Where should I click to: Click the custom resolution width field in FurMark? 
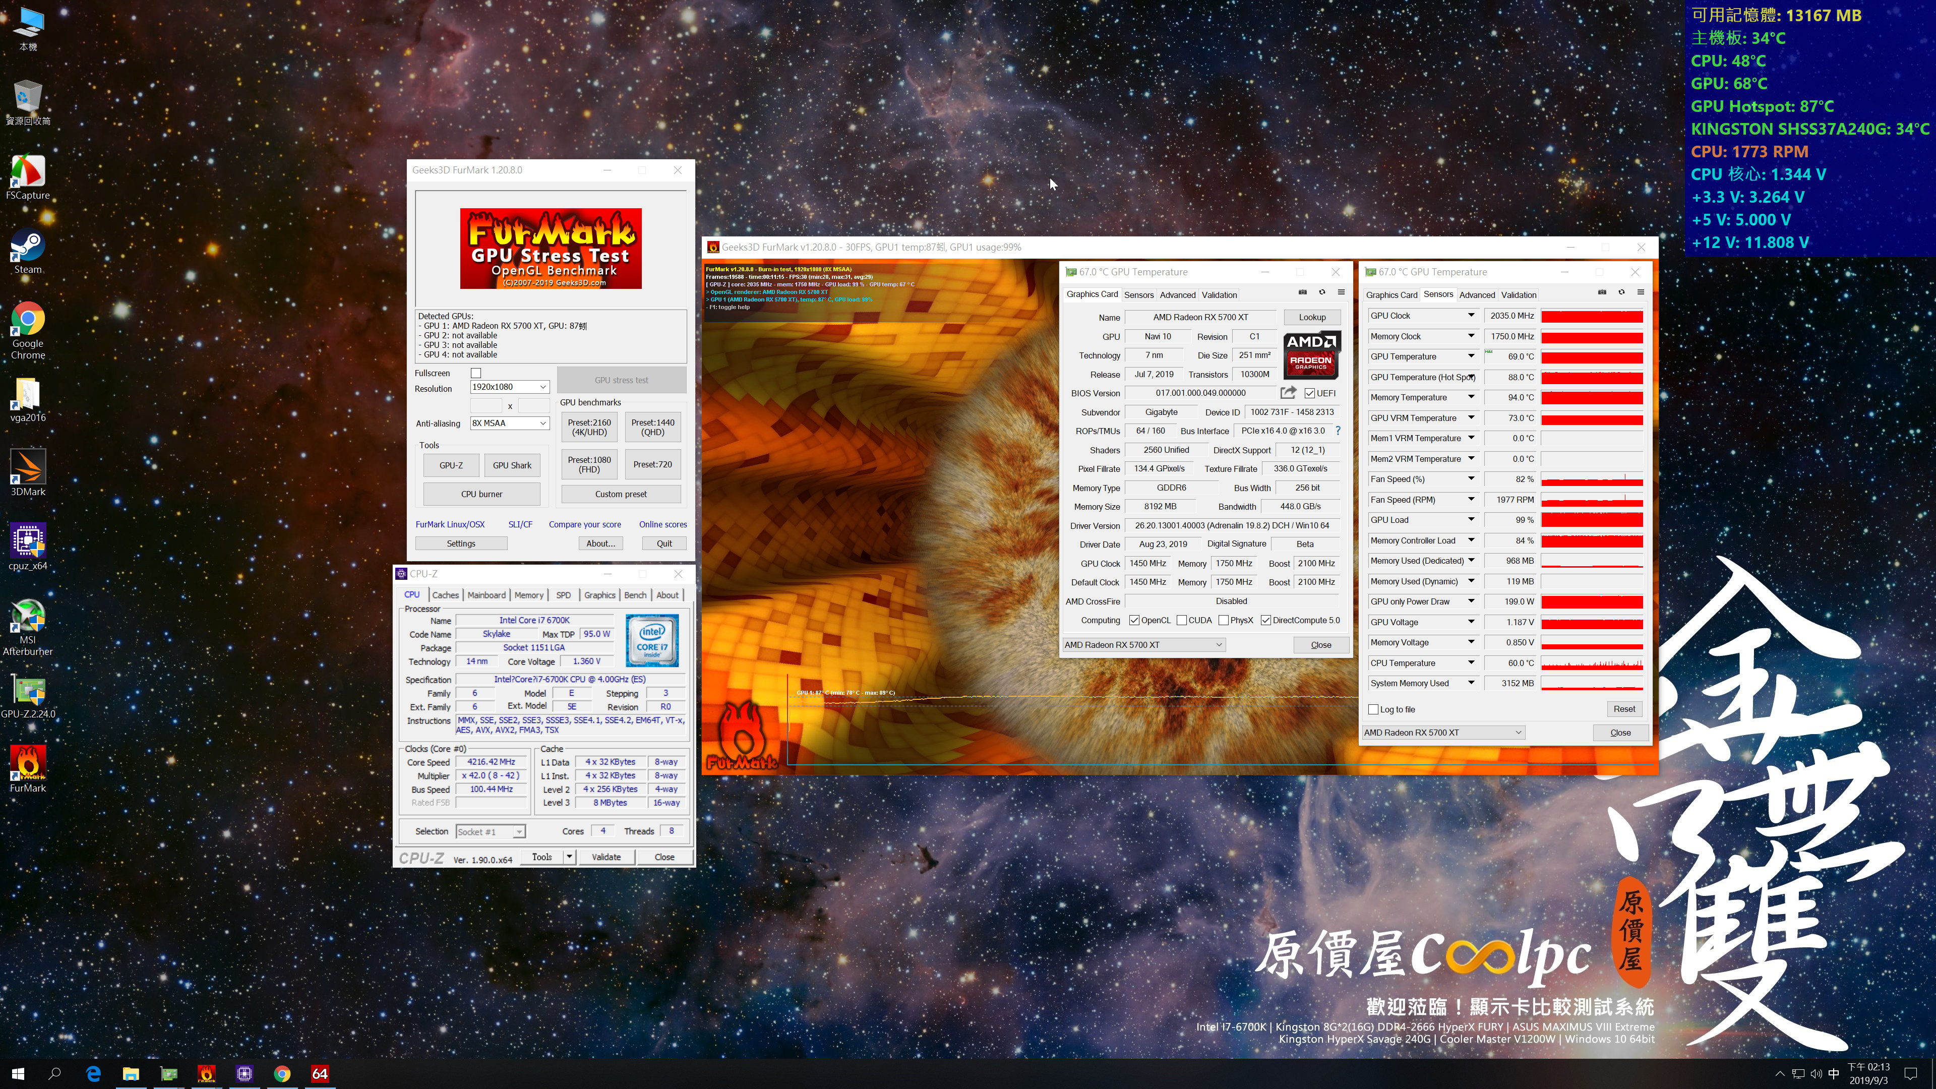[x=486, y=406]
